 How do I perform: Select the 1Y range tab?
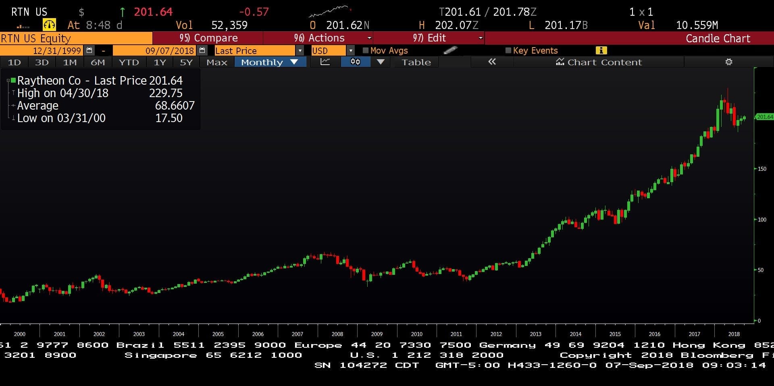tap(160, 62)
